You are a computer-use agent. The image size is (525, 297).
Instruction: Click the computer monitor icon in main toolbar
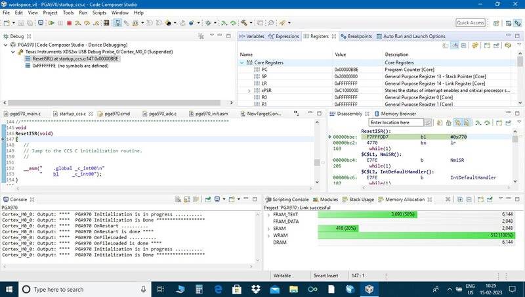point(41,23)
